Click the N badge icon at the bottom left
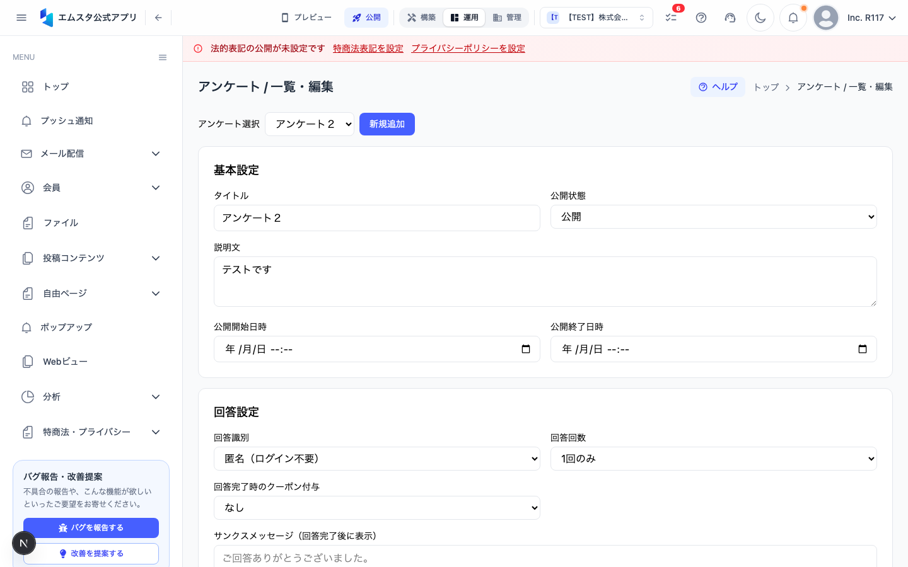Viewport: 908px width, 567px height. (24, 543)
